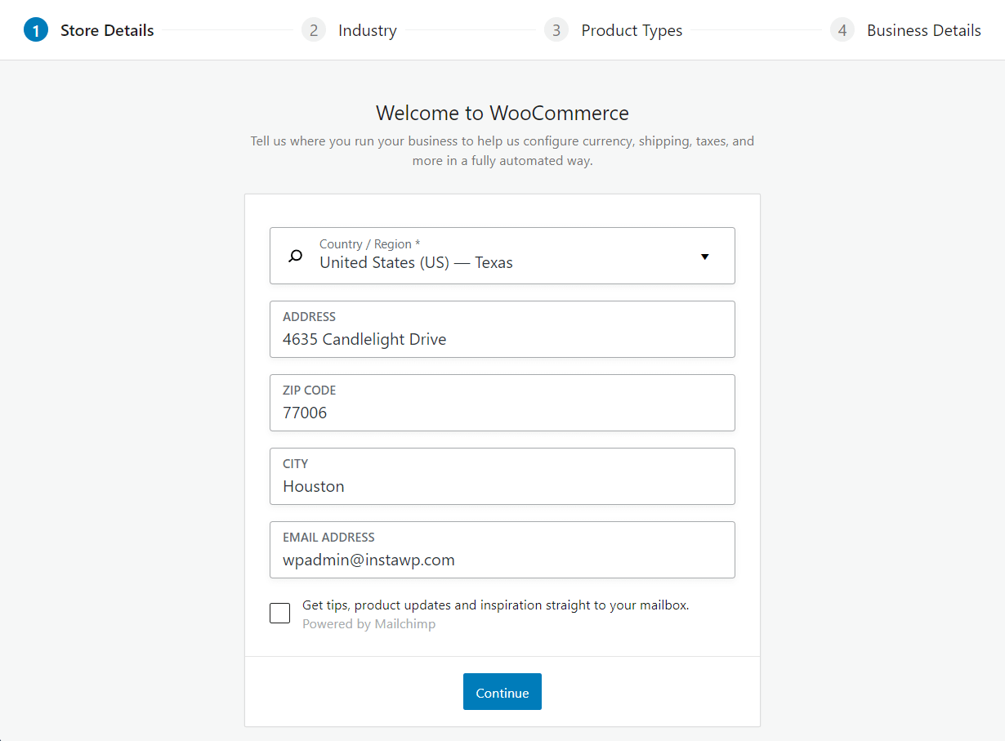Toggle the newsletter subscription checkbox off
Screen dimensions: 1005x741
click(279, 613)
